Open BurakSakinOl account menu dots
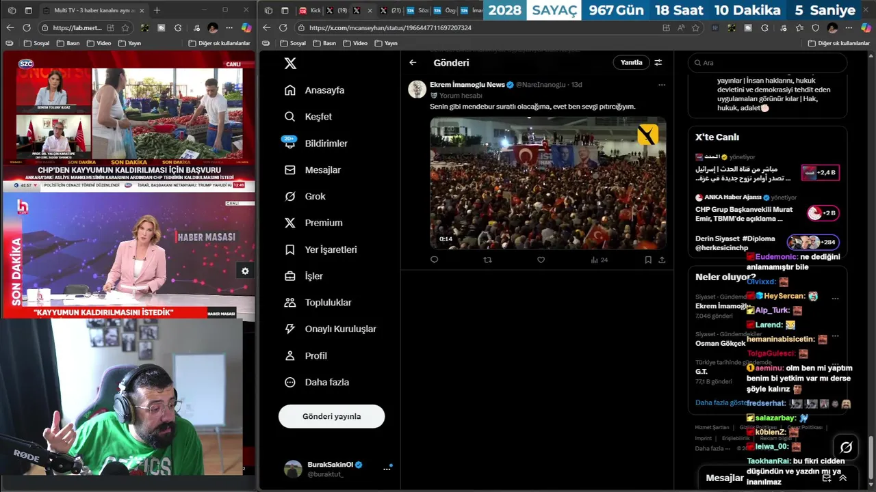Image resolution: width=876 pixels, height=492 pixels. click(387, 469)
